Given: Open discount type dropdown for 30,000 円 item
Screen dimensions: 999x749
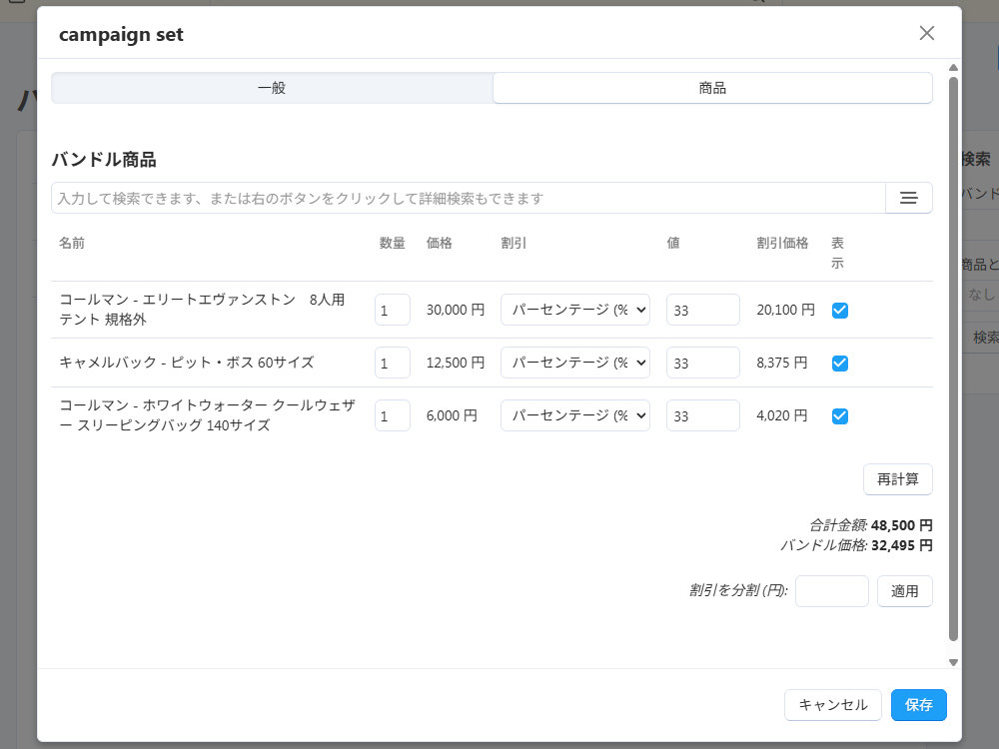Looking at the screenshot, I should click(574, 310).
